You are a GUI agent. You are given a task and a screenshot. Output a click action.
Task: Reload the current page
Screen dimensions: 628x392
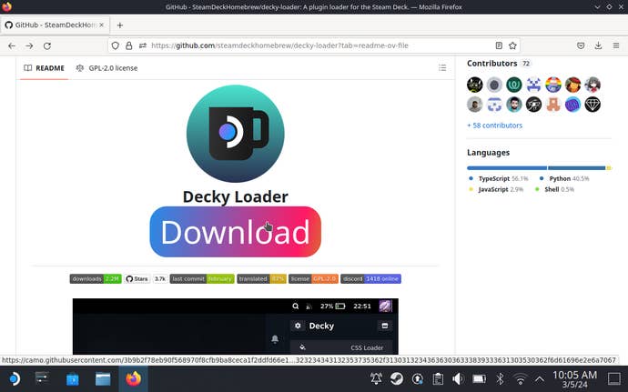[46, 45]
